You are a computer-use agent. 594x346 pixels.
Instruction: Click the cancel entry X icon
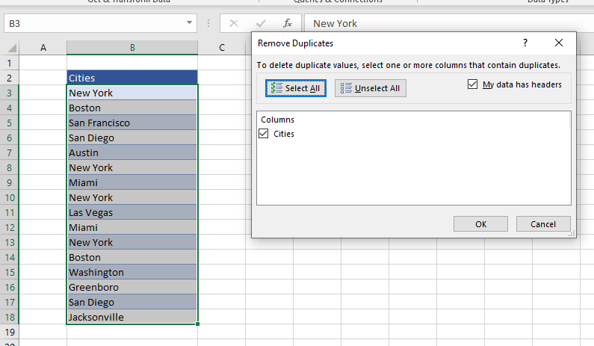[x=234, y=23]
